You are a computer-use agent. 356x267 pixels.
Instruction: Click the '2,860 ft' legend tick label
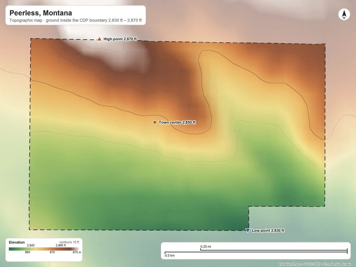pyautogui.click(x=61, y=245)
